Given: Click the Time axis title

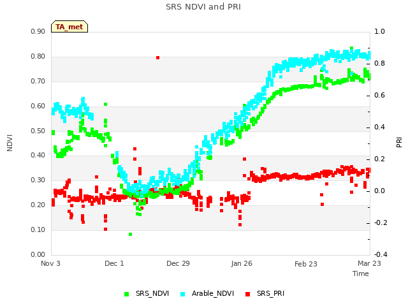Looking at the screenshot, I should 361,273.
